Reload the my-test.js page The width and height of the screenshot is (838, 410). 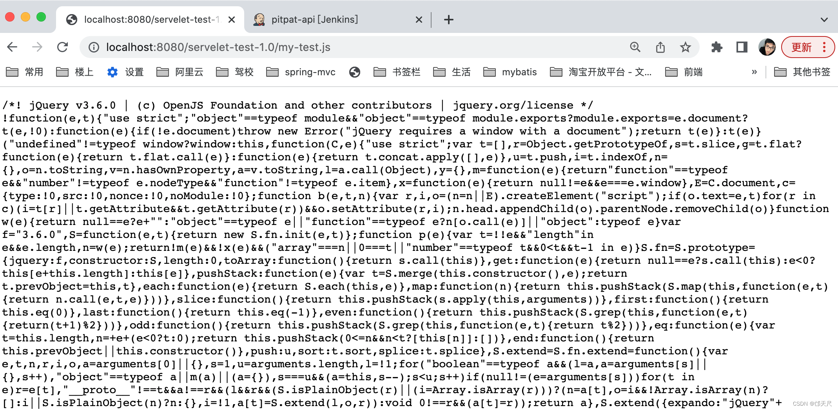coord(63,47)
